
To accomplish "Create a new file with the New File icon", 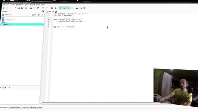I will click(15, 8).
